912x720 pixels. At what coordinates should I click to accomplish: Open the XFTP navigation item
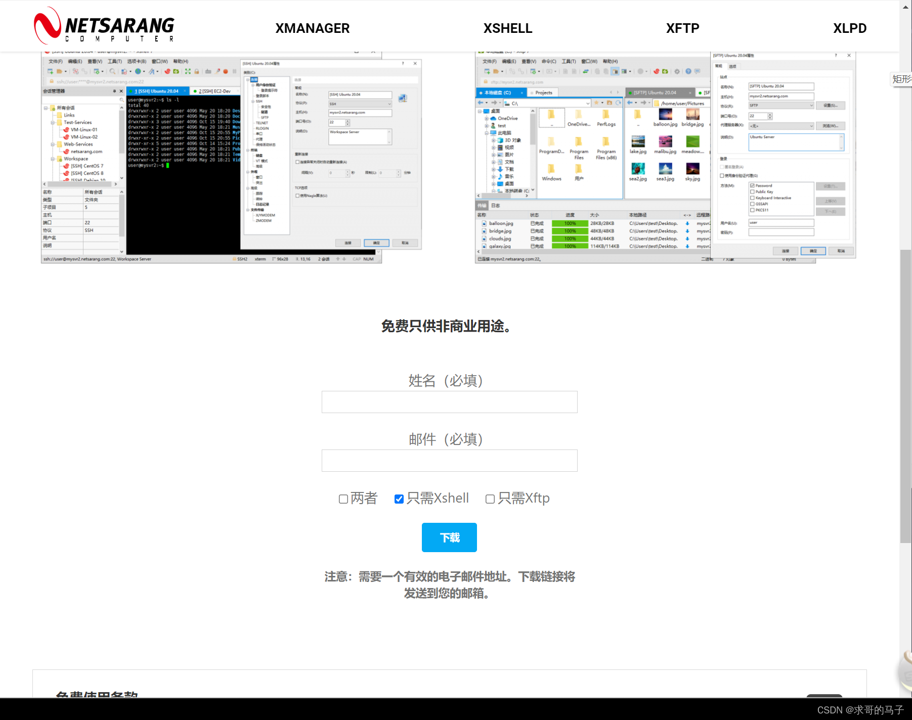coord(682,28)
